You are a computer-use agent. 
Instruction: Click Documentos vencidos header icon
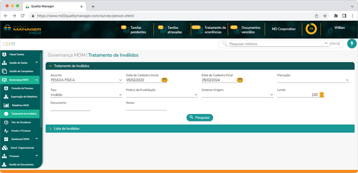(x=234, y=29)
